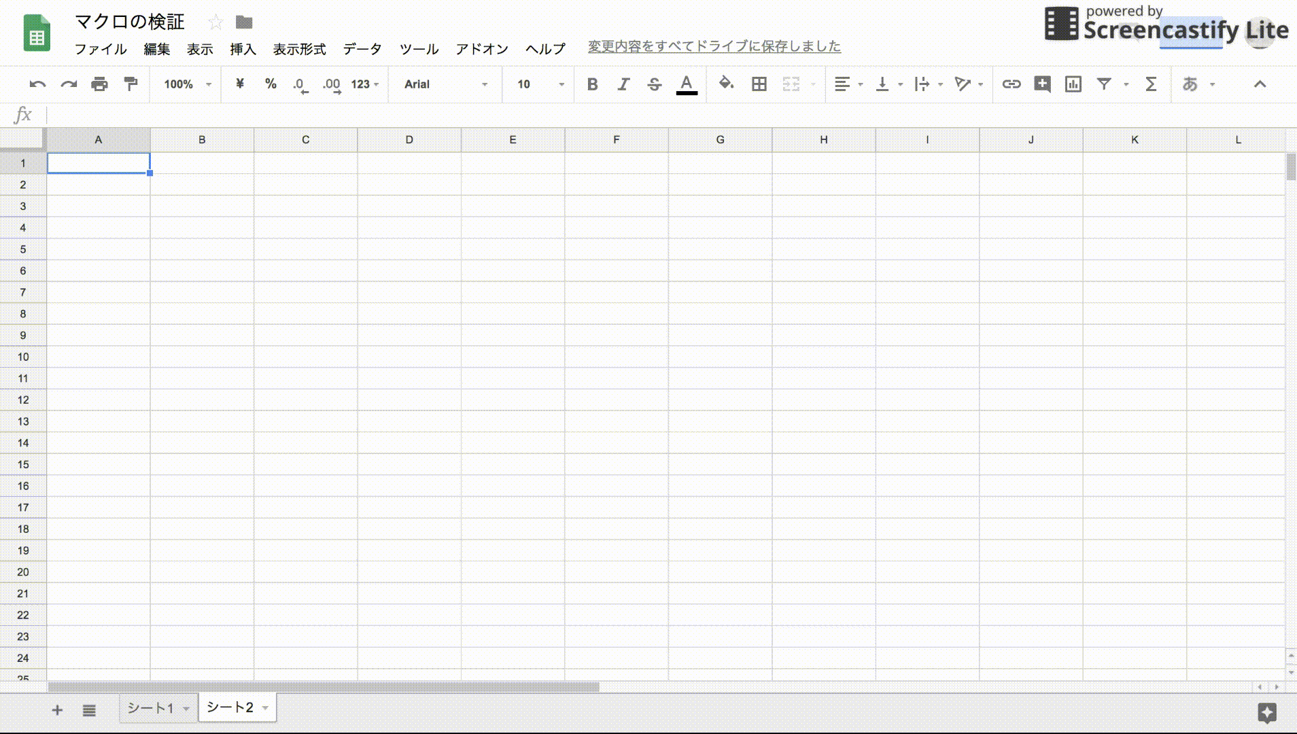The image size is (1297, 734).
Task: Click the redo arrow icon
Action: coord(69,84)
